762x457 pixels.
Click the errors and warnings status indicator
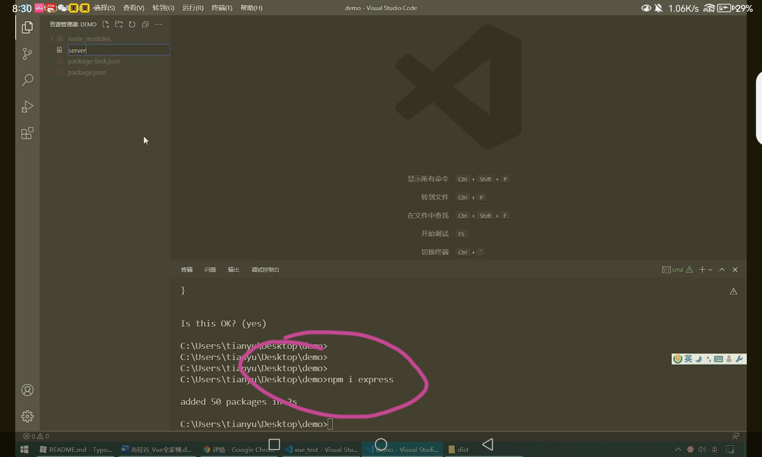(36, 436)
